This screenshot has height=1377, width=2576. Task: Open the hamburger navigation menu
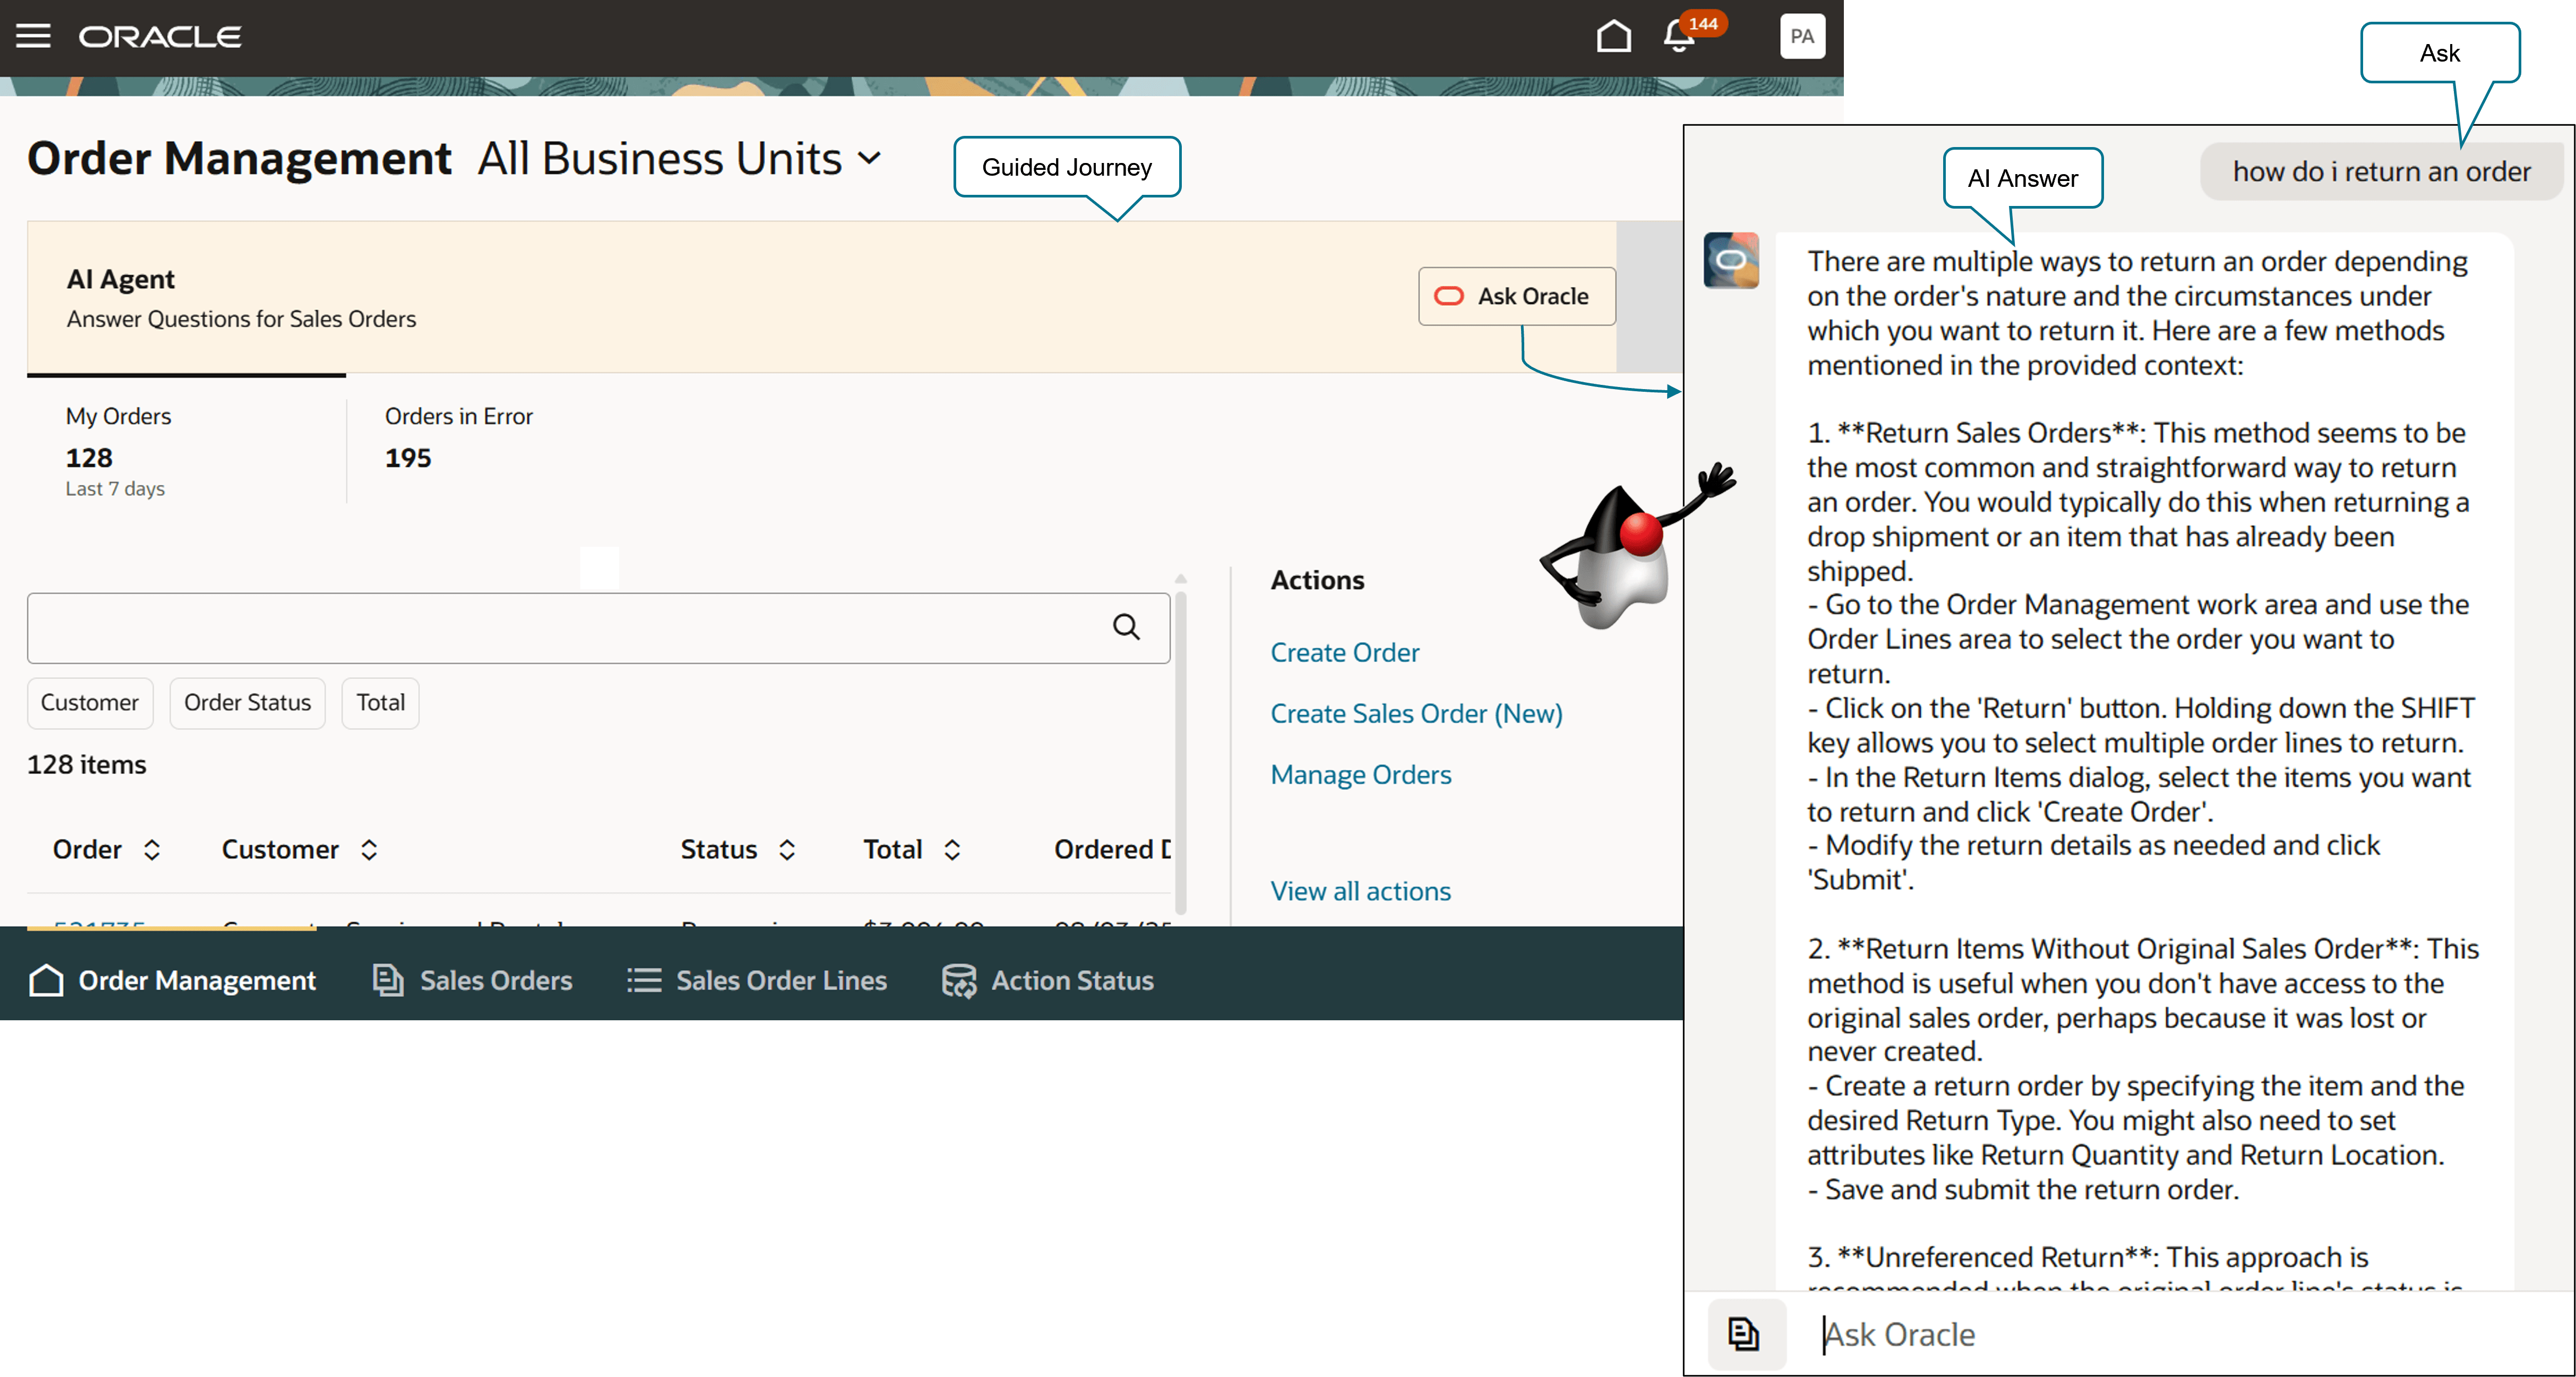pos(33,37)
